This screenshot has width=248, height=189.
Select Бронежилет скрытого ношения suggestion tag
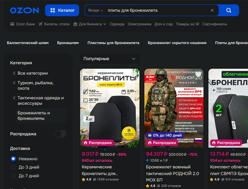point(177,43)
